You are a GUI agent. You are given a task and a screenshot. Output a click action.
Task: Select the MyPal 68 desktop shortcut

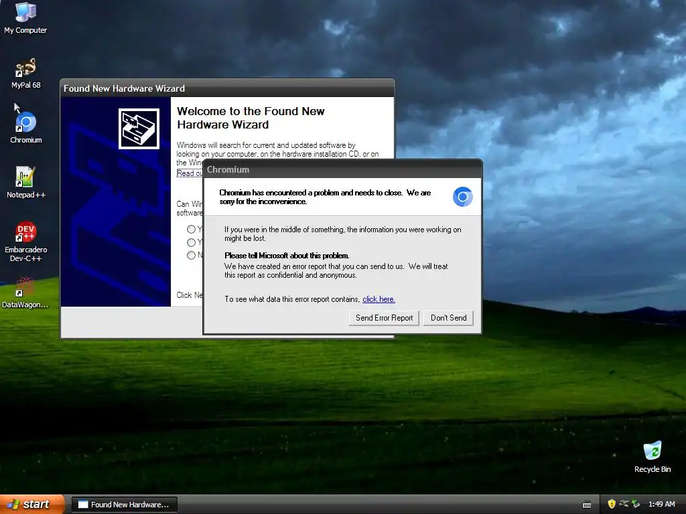click(25, 73)
